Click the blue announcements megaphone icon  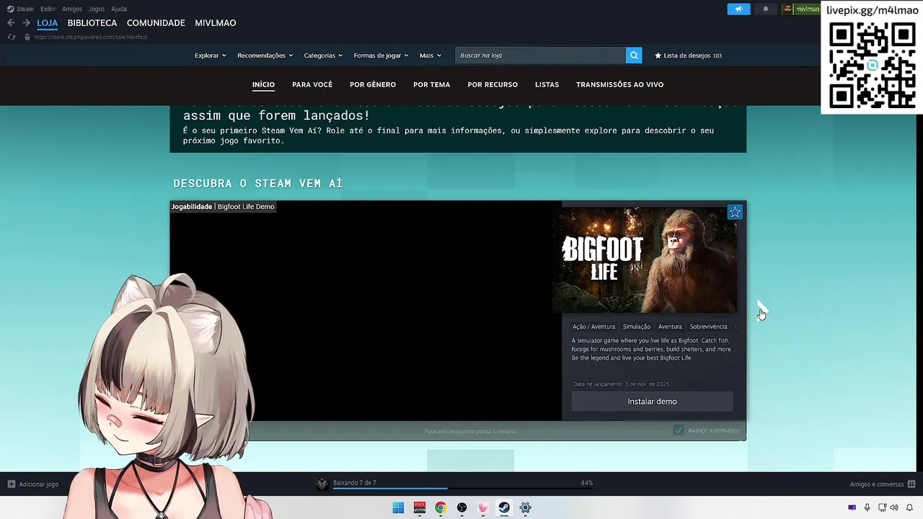click(738, 9)
